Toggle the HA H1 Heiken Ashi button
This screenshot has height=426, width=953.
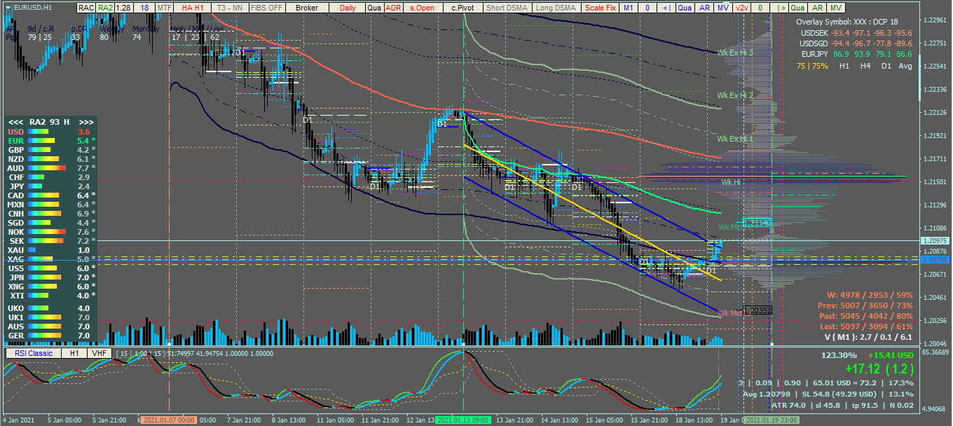click(193, 8)
